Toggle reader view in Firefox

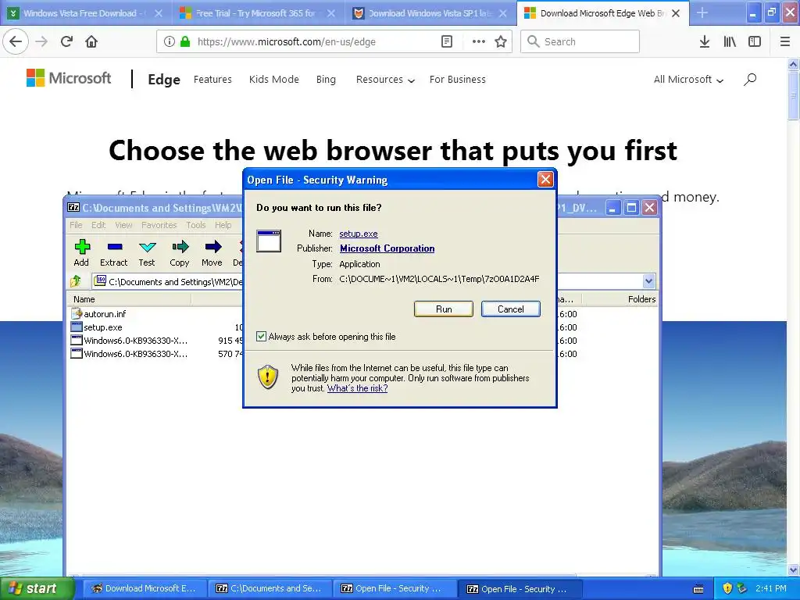(447, 41)
